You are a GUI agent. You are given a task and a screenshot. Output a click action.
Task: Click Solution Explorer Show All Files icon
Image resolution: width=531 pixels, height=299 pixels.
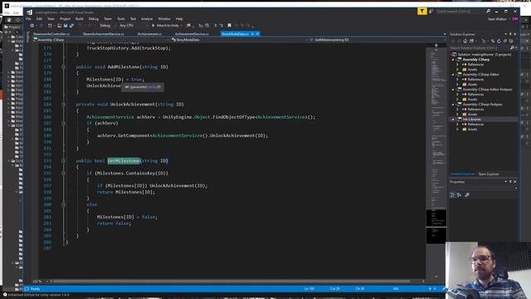[x=511, y=42]
